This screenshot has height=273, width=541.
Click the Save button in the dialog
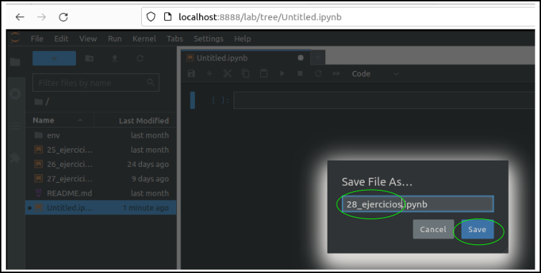477,229
